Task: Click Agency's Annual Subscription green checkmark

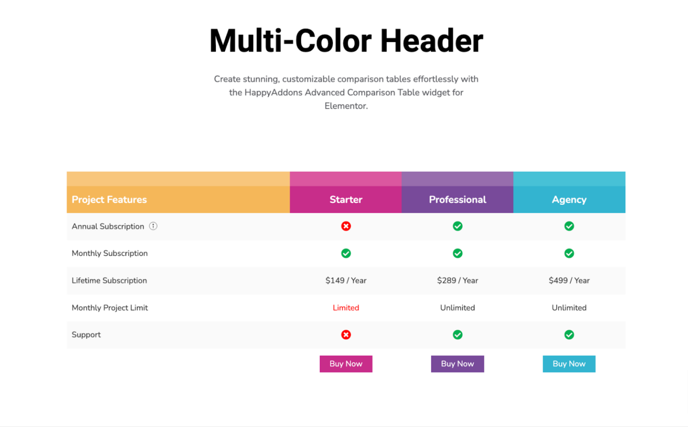Action: coord(569,226)
